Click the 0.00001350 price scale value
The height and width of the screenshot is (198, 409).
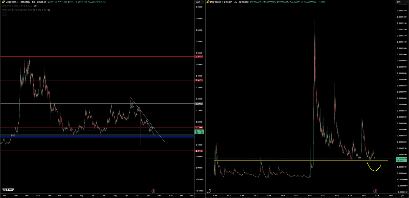pos(402,10)
